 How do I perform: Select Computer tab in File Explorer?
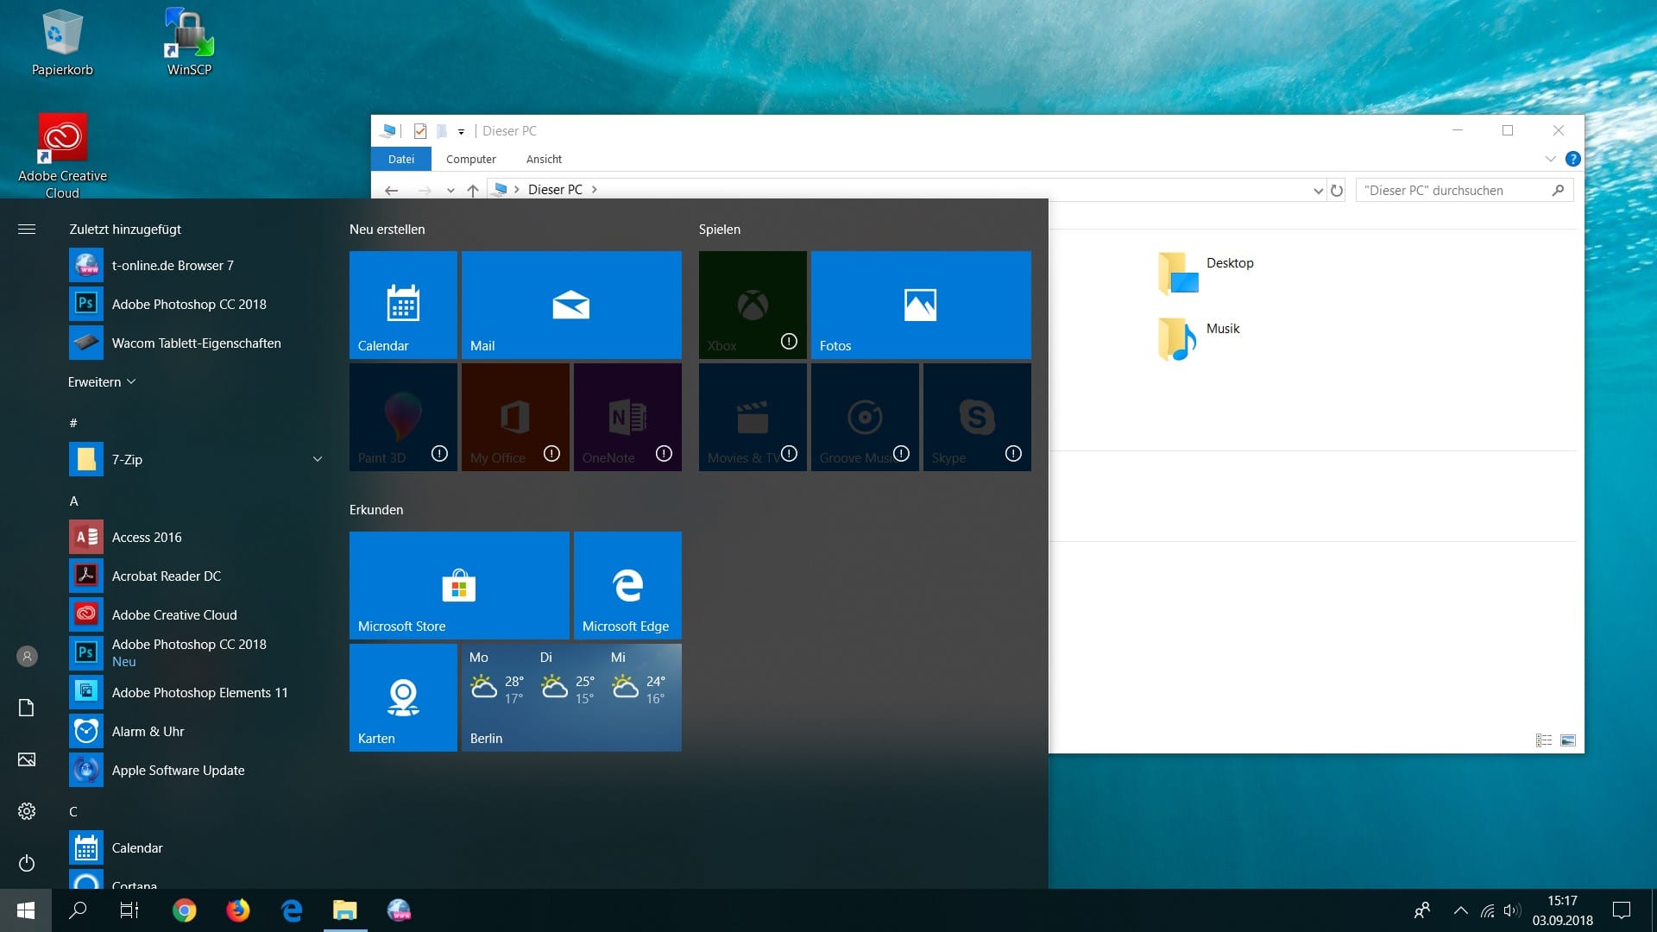coord(469,158)
